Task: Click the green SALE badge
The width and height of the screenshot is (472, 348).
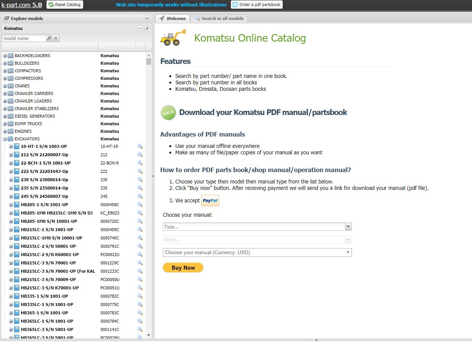Action: [168, 112]
